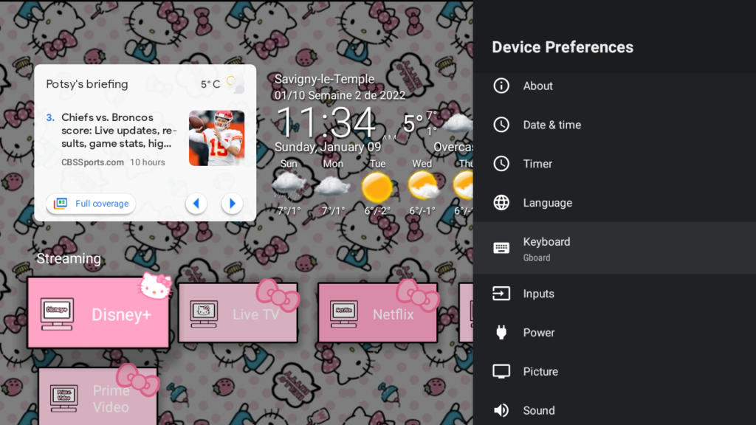Click the Live TV monitor icon

[204, 314]
